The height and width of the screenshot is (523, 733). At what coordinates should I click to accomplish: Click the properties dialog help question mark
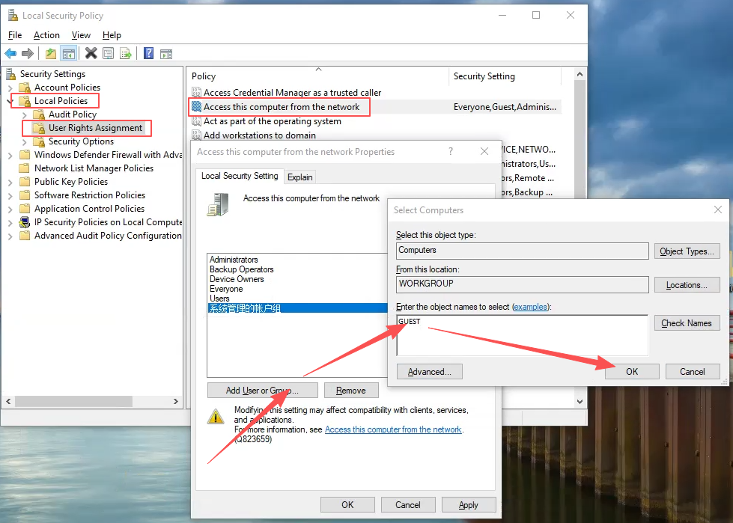(x=451, y=151)
